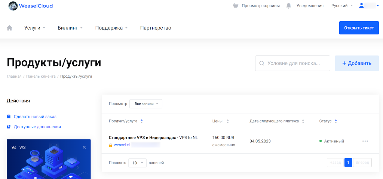Click Сделать новый заказ link
Image resolution: width=383 pixels, height=179 pixels.
[x=36, y=117]
